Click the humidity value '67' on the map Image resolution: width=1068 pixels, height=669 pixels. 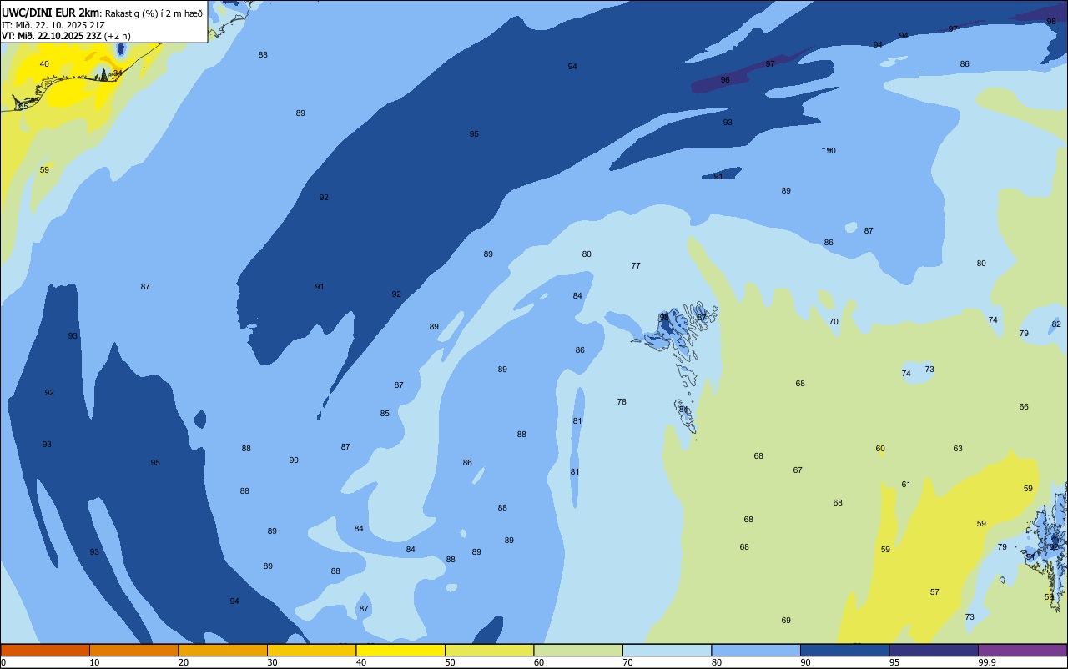[x=798, y=470]
